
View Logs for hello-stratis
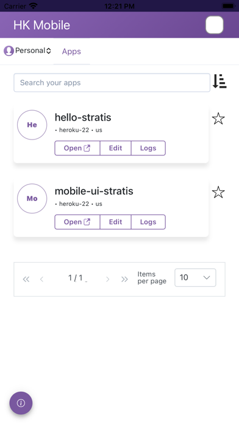point(148,148)
